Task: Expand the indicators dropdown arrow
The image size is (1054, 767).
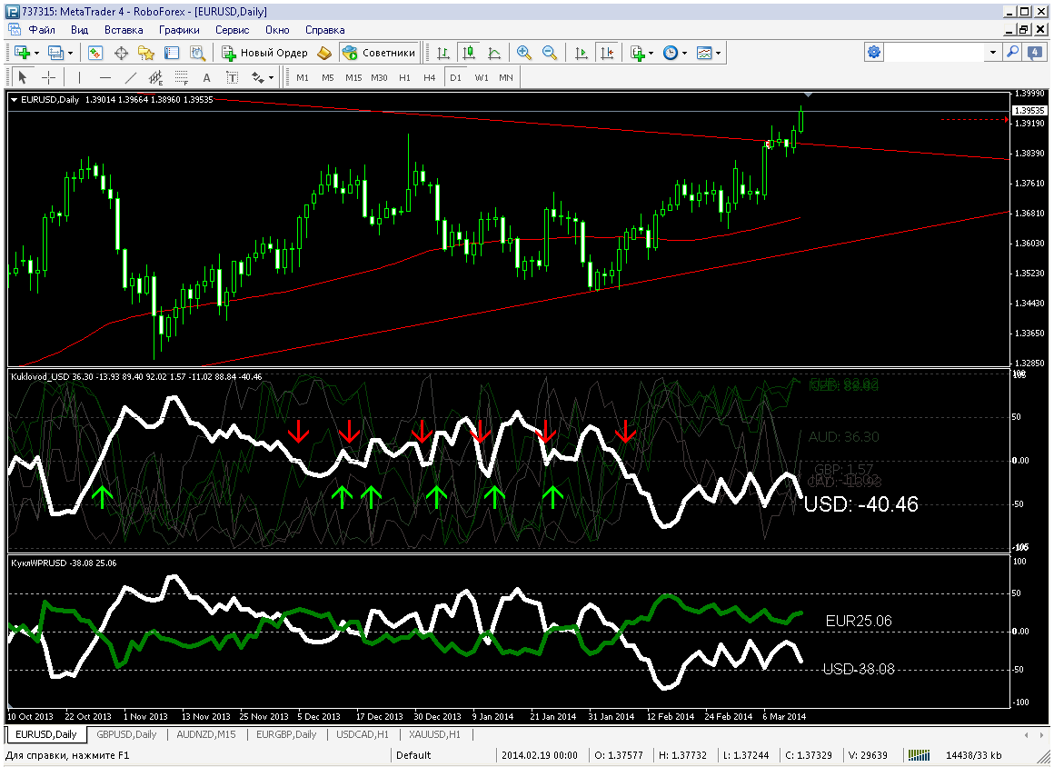Action: click(x=651, y=53)
